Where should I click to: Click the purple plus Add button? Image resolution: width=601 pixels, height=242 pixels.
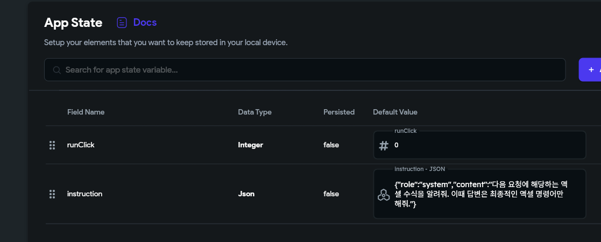(590, 70)
